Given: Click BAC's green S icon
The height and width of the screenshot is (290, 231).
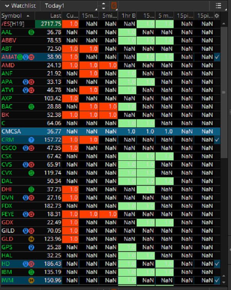Looking at the screenshot, I should pos(31,107).
